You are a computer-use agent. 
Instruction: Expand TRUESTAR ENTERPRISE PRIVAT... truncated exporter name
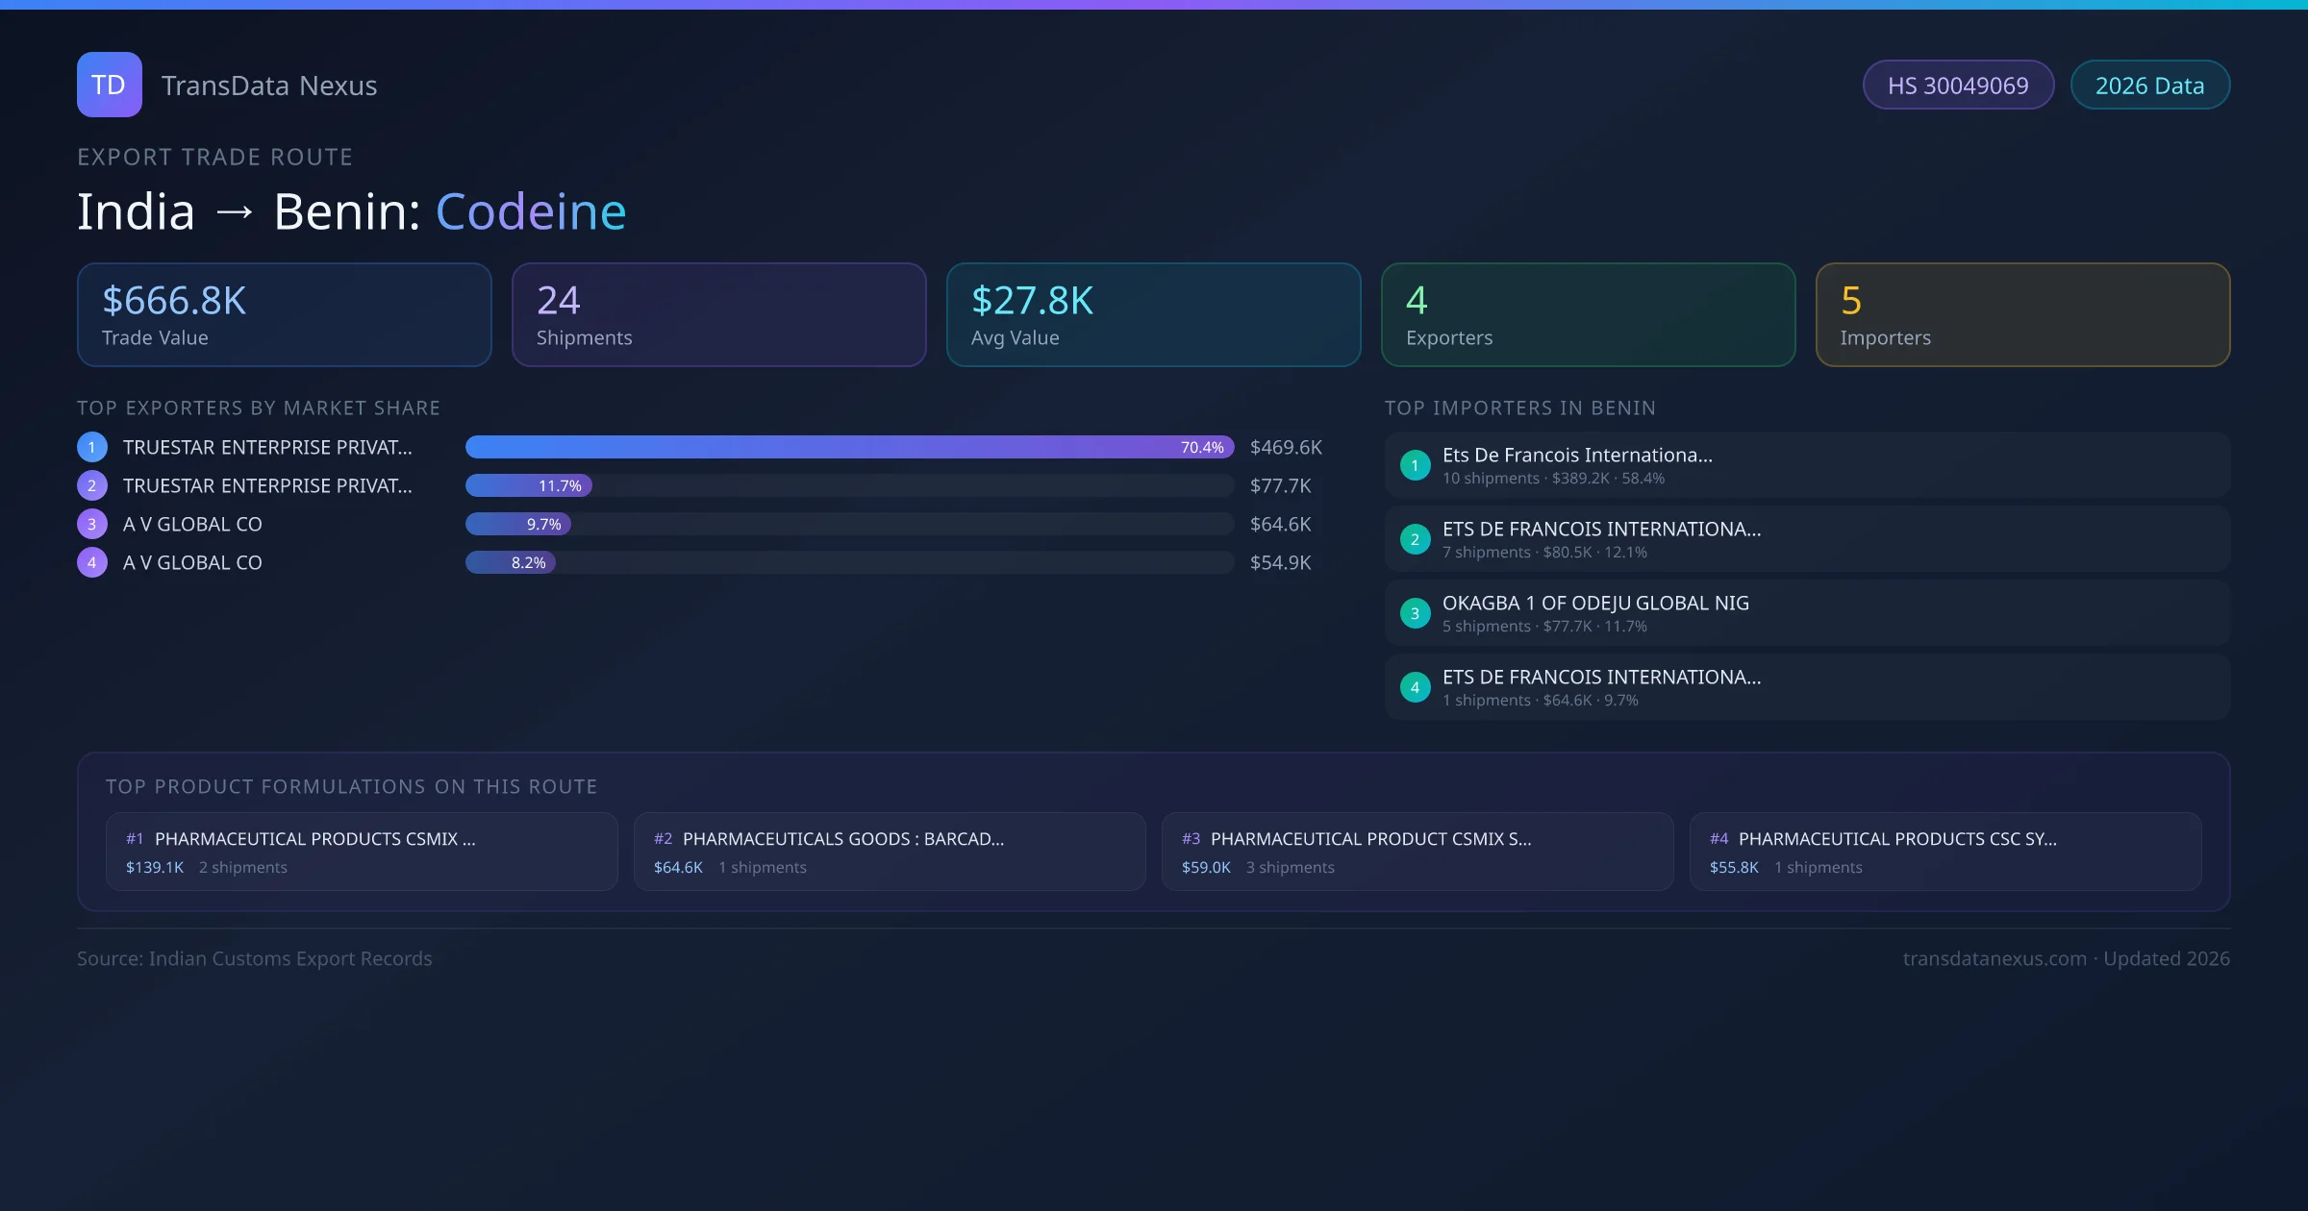click(266, 447)
